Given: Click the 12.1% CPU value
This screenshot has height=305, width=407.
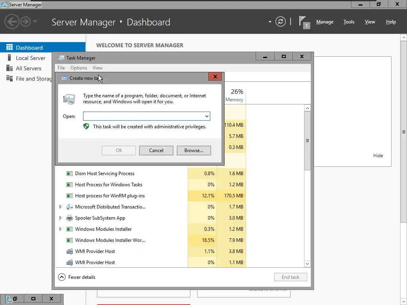Looking at the screenshot, I should (x=208, y=196).
